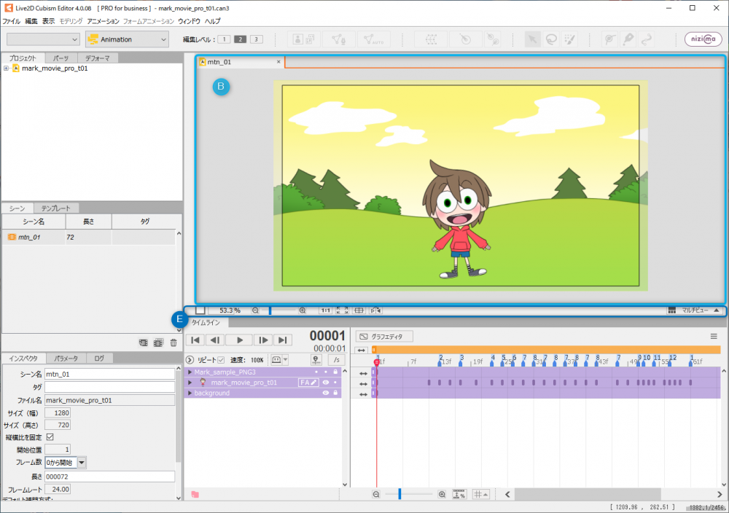Open the 編集 menu

coord(31,21)
